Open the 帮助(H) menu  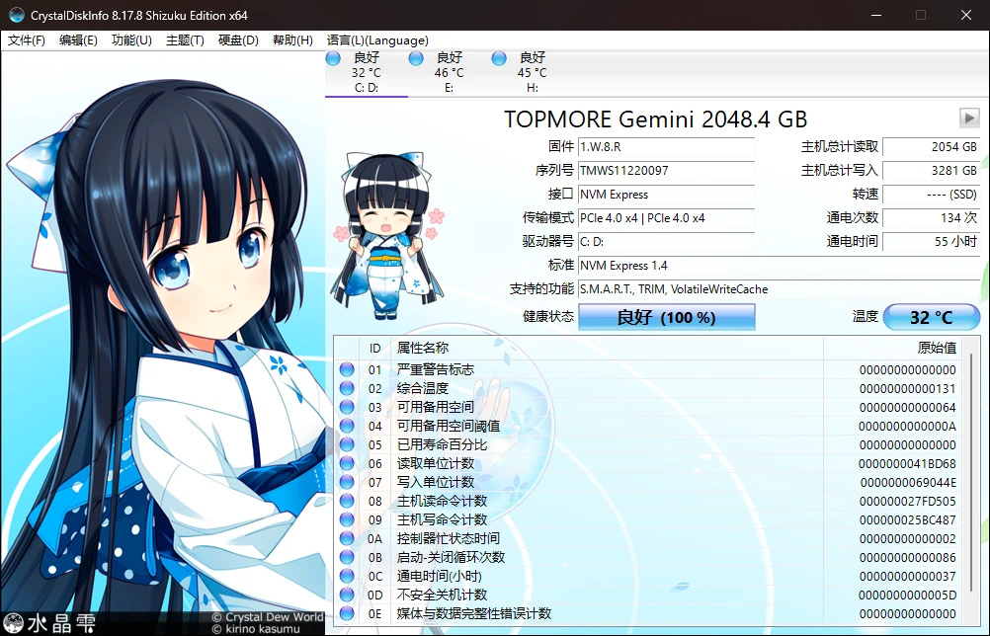click(293, 40)
